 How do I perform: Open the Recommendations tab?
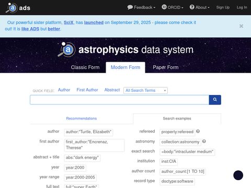click(x=82, y=119)
